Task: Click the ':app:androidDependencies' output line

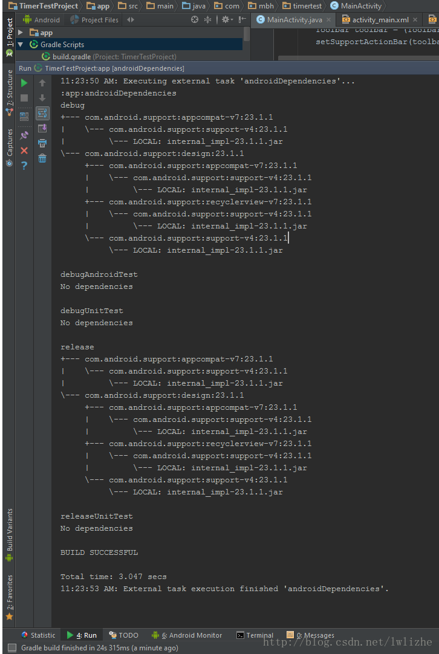Action: pyautogui.click(x=119, y=93)
